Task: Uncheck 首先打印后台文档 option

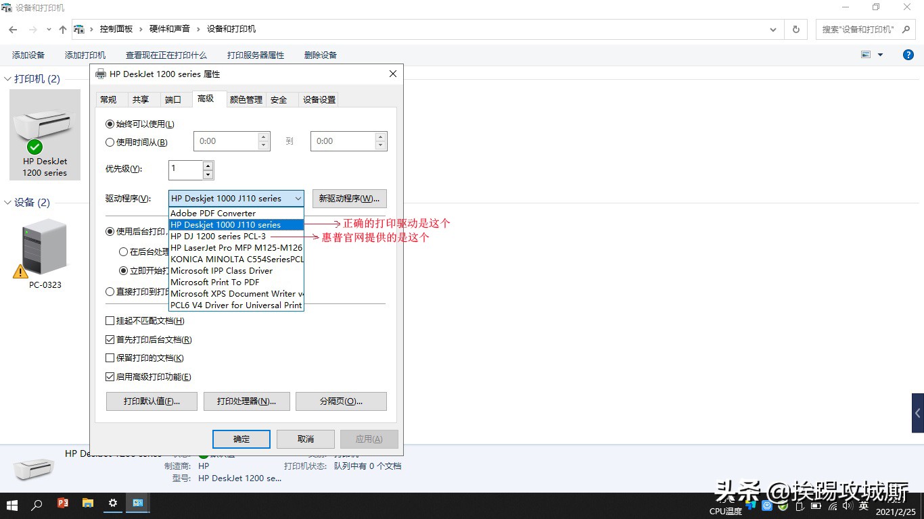Action: (110, 339)
